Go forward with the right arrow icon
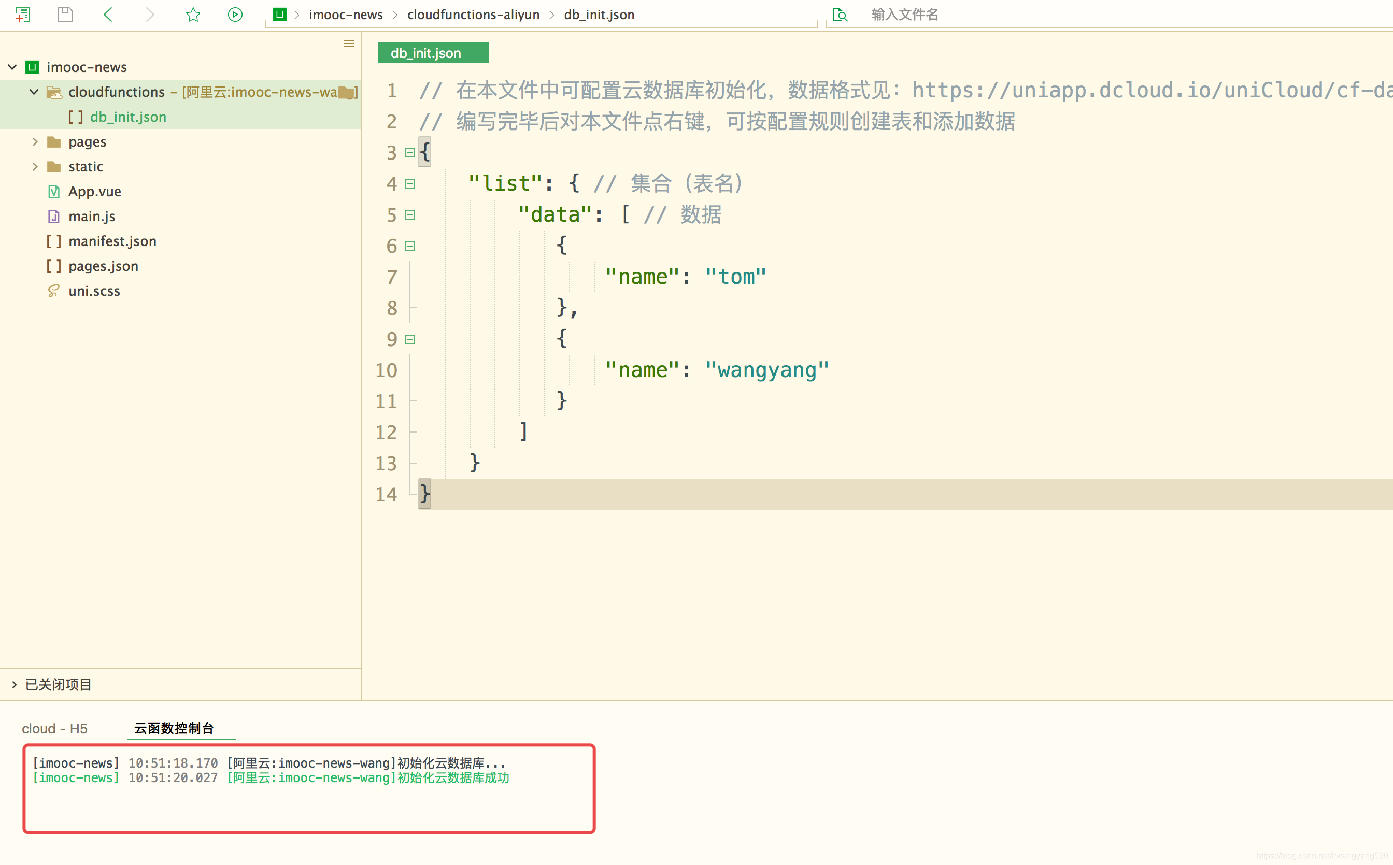1393x865 pixels. [x=150, y=15]
